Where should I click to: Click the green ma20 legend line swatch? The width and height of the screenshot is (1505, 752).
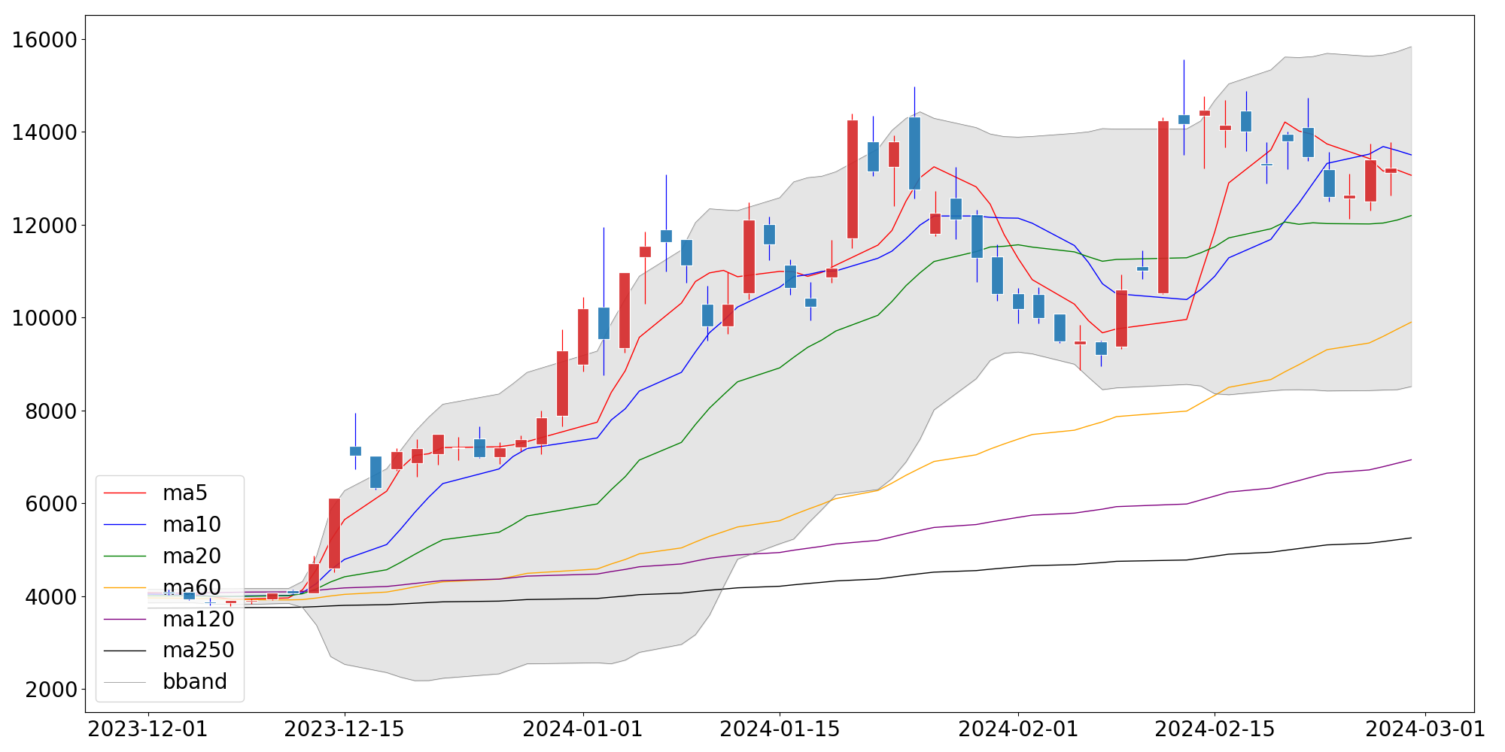[125, 556]
